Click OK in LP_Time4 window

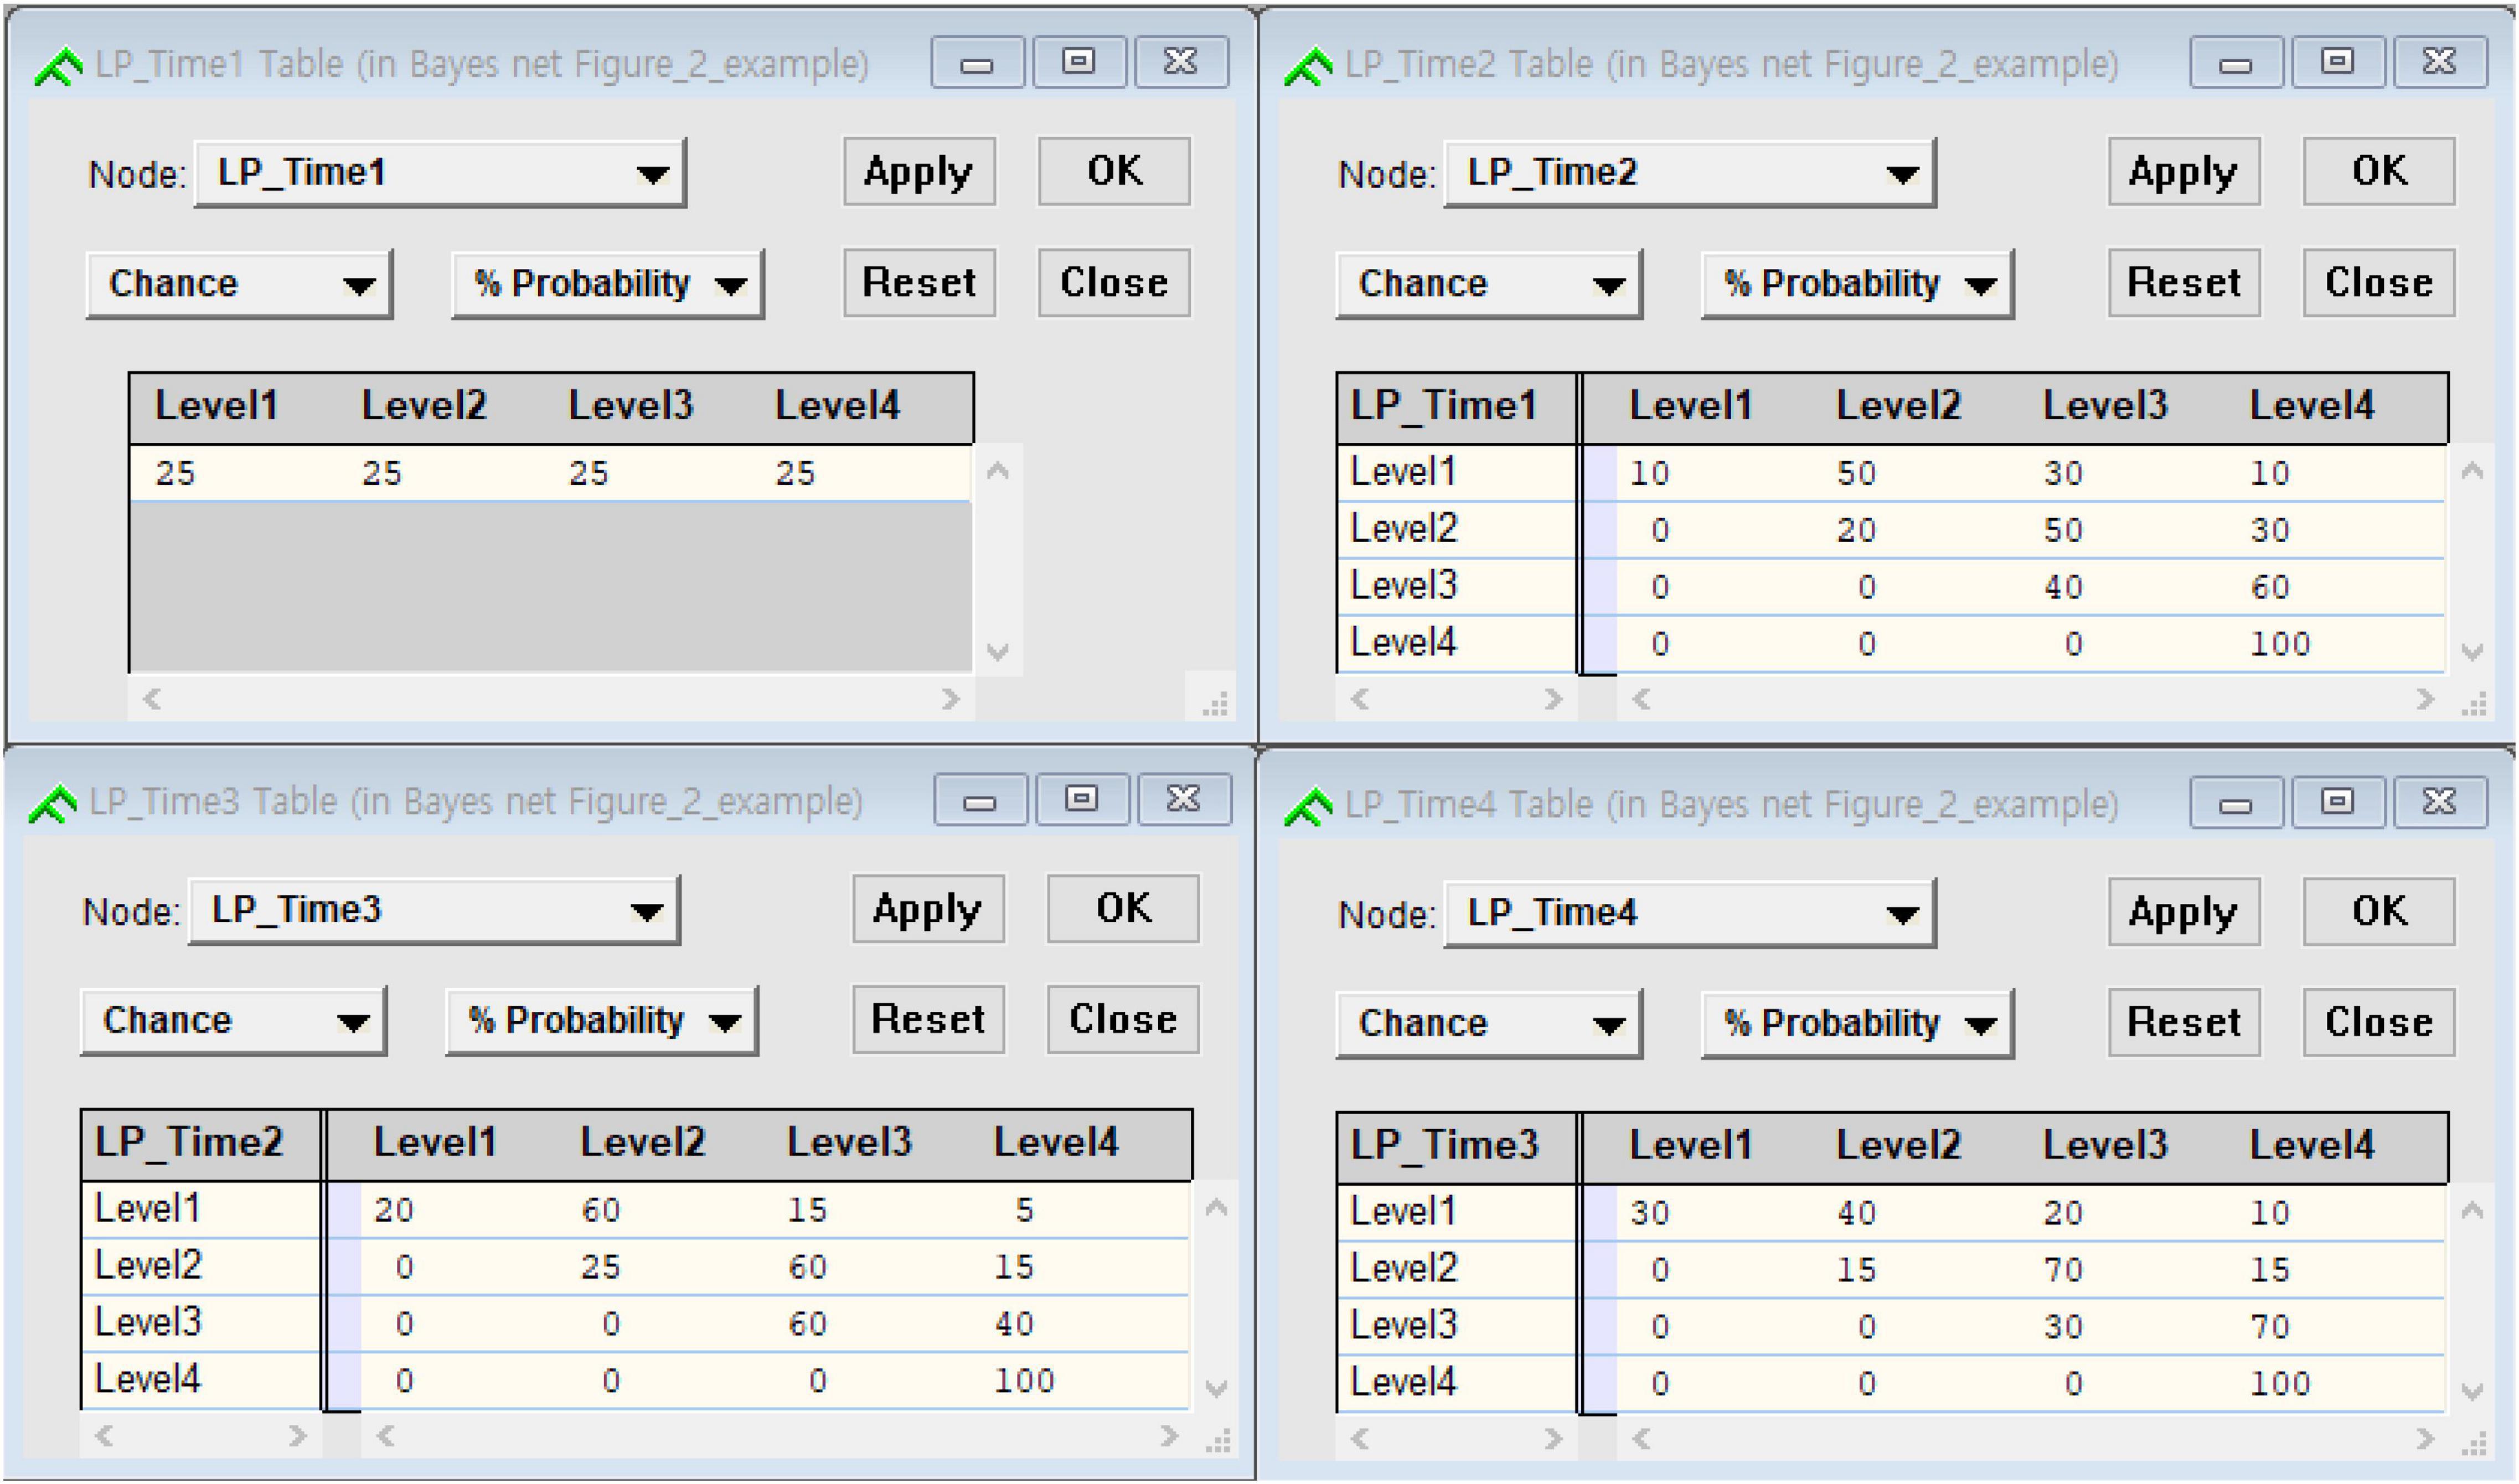[x=2379, y=912]
